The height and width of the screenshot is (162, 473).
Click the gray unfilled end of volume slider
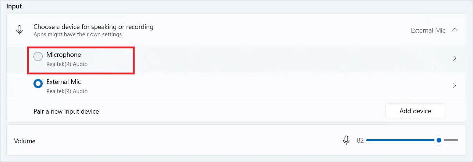(451, 140)
